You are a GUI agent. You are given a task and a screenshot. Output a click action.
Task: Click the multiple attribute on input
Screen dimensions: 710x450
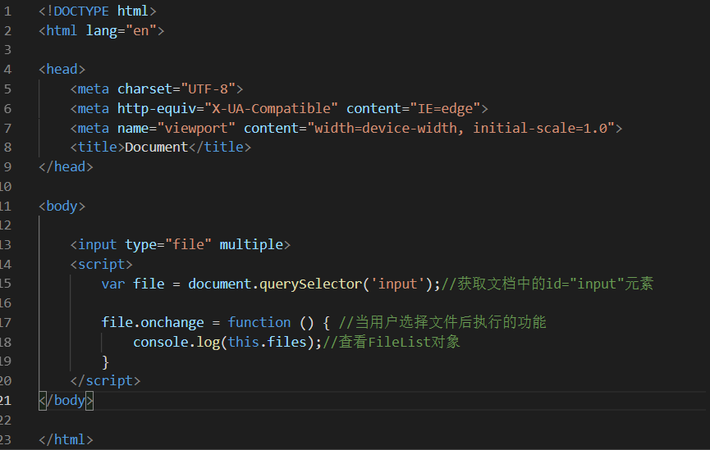(251, 245)
